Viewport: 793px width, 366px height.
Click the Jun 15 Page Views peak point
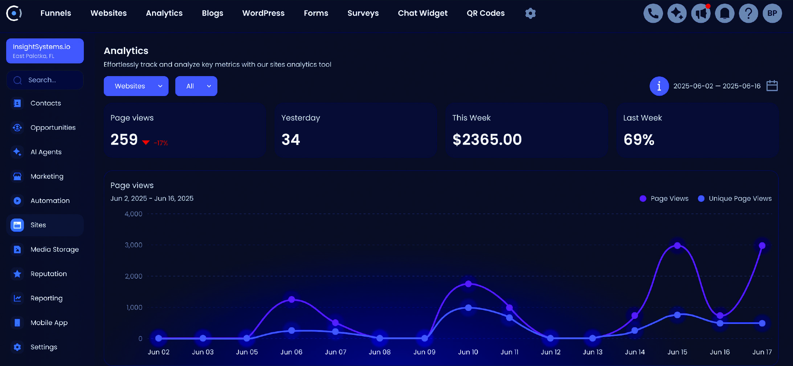[x=677, y=246]
